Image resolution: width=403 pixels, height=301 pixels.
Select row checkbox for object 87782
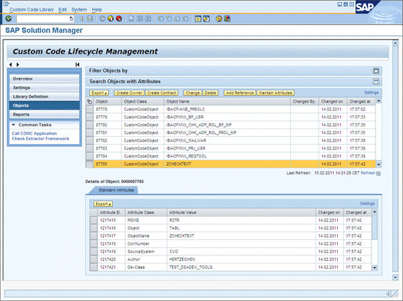pyautogui.click(x=89, y=141)
